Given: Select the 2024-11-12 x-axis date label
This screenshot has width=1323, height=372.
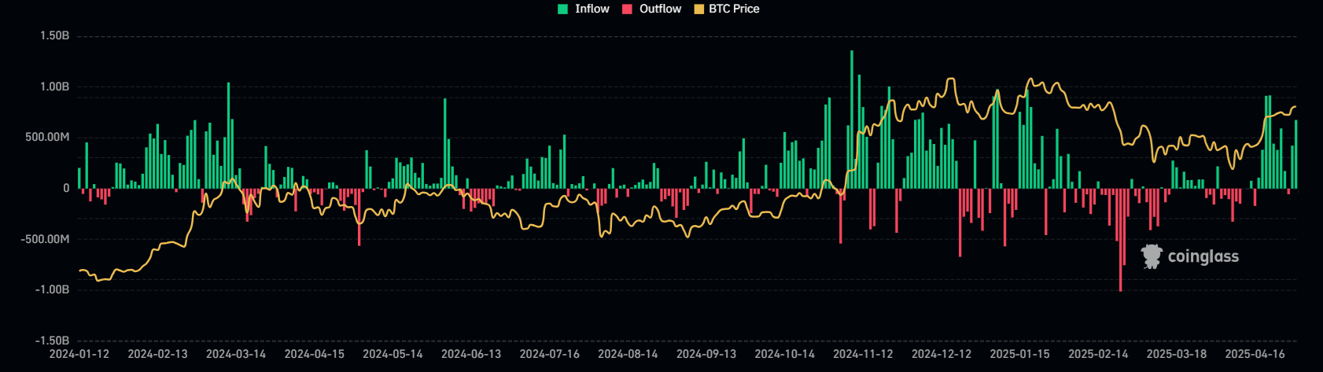Looking at the screenshot, I should pos(863,354).
